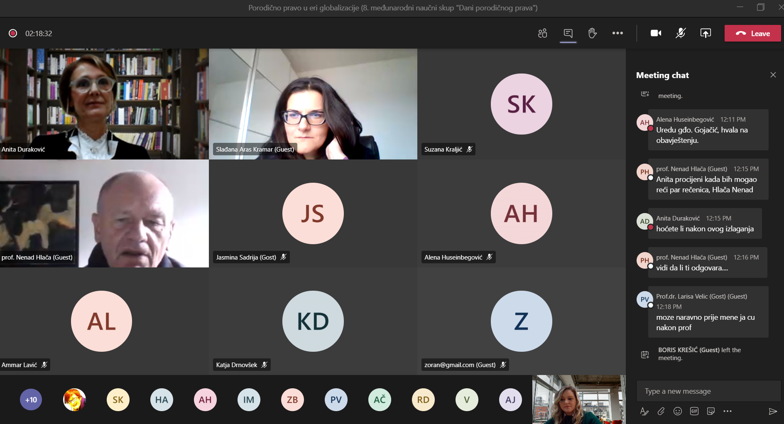The height and width of the screenshot is (424, 784).
Task: Raise your hand in the meeting
Action: pos(593,33)
